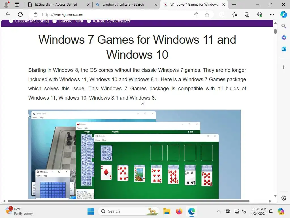This screenshot has height=218, width=290.
Task: View site information lock icon
Action: click(x=36, y=14)
